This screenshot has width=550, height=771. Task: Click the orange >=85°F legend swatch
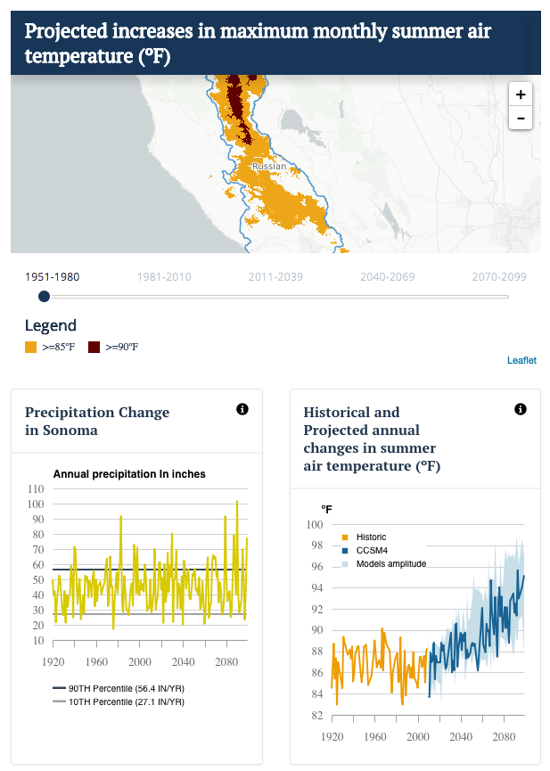point(31,347)
